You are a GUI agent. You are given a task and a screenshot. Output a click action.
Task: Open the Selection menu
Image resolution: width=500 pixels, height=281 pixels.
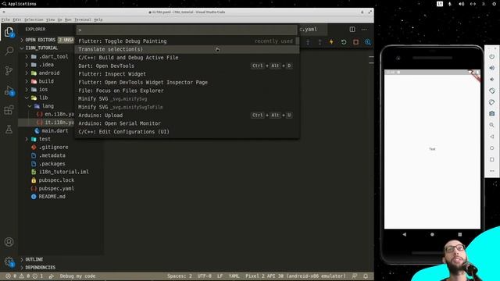click(34, 20)
